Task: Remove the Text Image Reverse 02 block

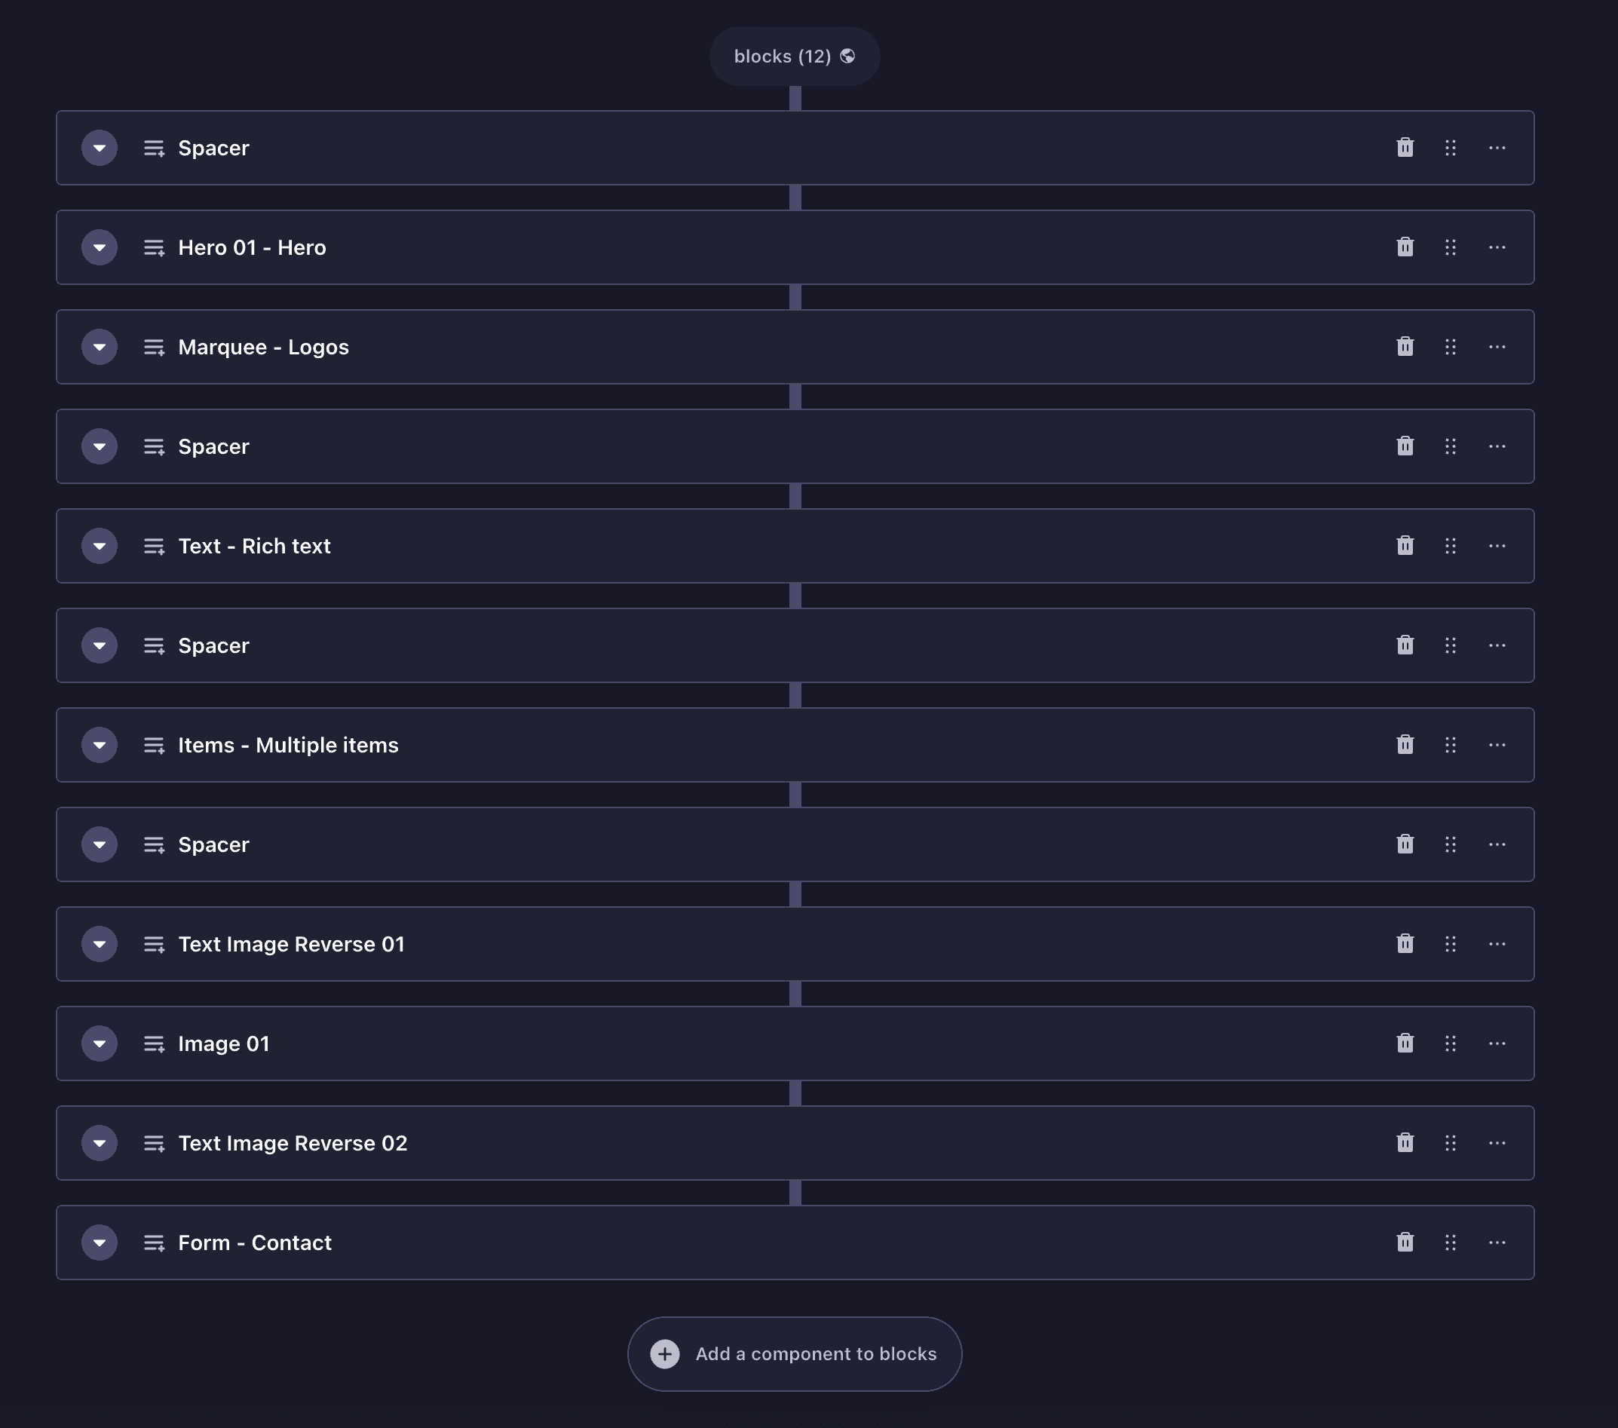Action: point(1405,1142)
